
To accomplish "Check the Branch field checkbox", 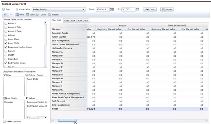I will [6, 51].
